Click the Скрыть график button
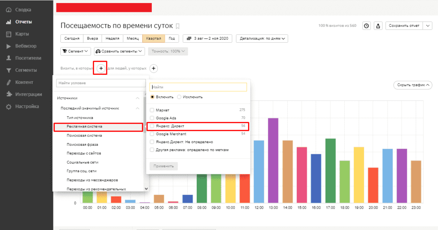The image size is (438, 230). coord(412,85)
